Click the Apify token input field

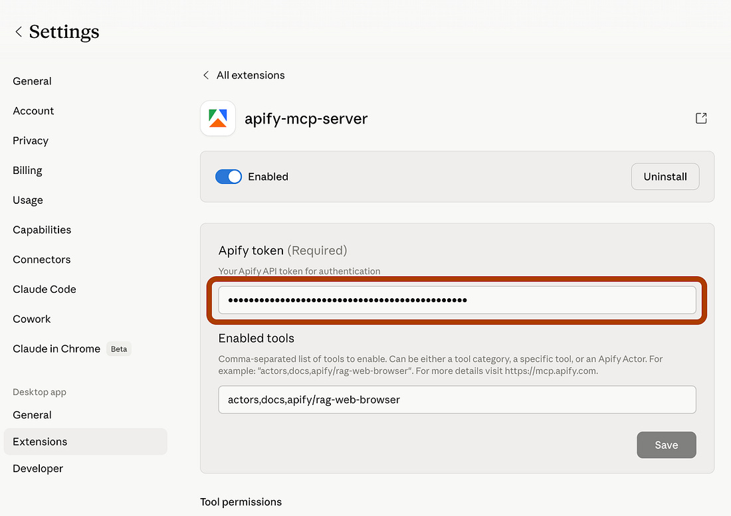(x=457, y=300)
